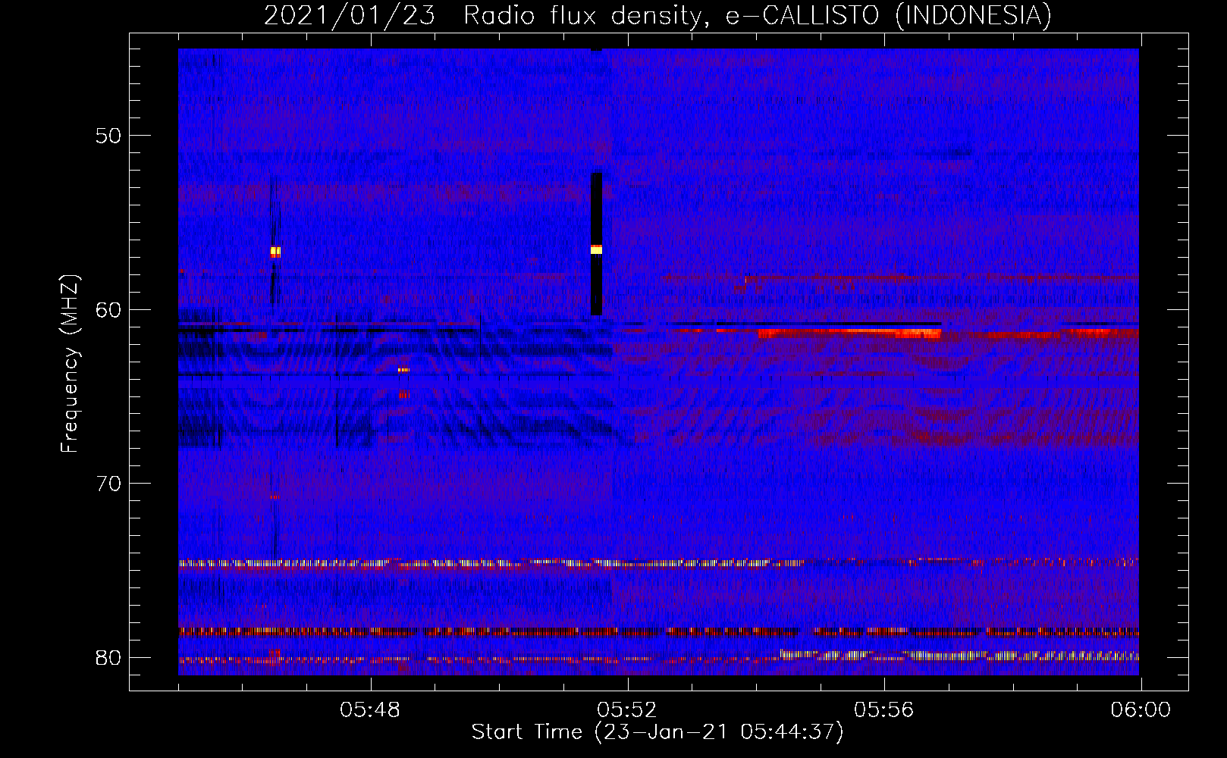Click the bright red emission band near 61 MHz
1227x758 pixels.
click(x=849, y=333)
